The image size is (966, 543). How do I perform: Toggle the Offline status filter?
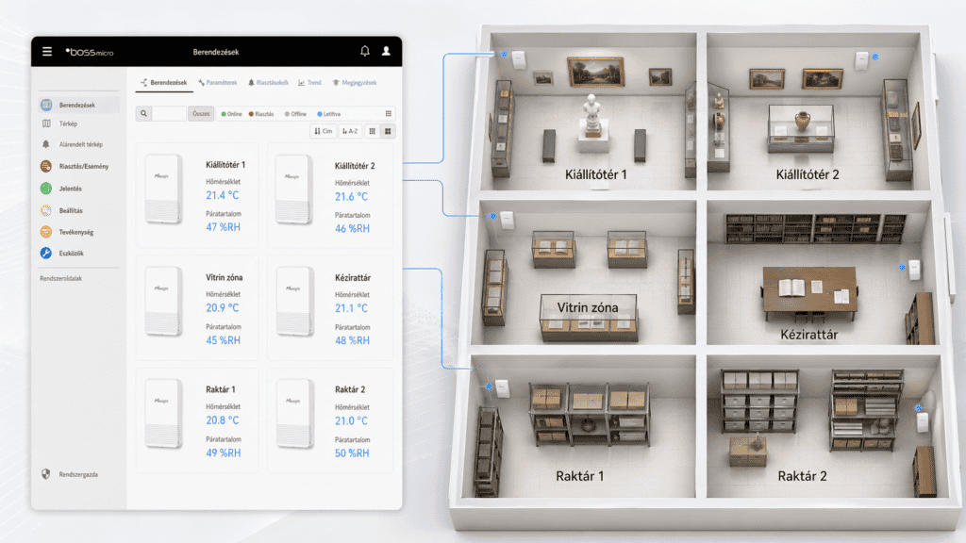point(295,114)
